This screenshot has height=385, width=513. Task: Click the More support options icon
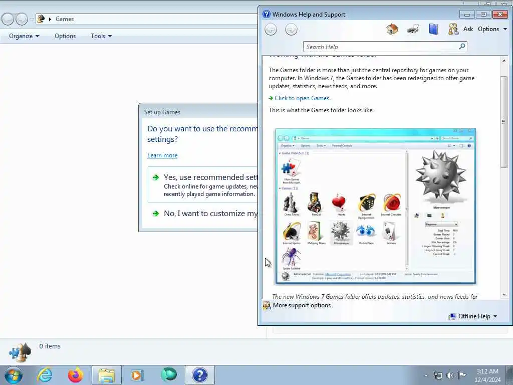coord(267,305)
